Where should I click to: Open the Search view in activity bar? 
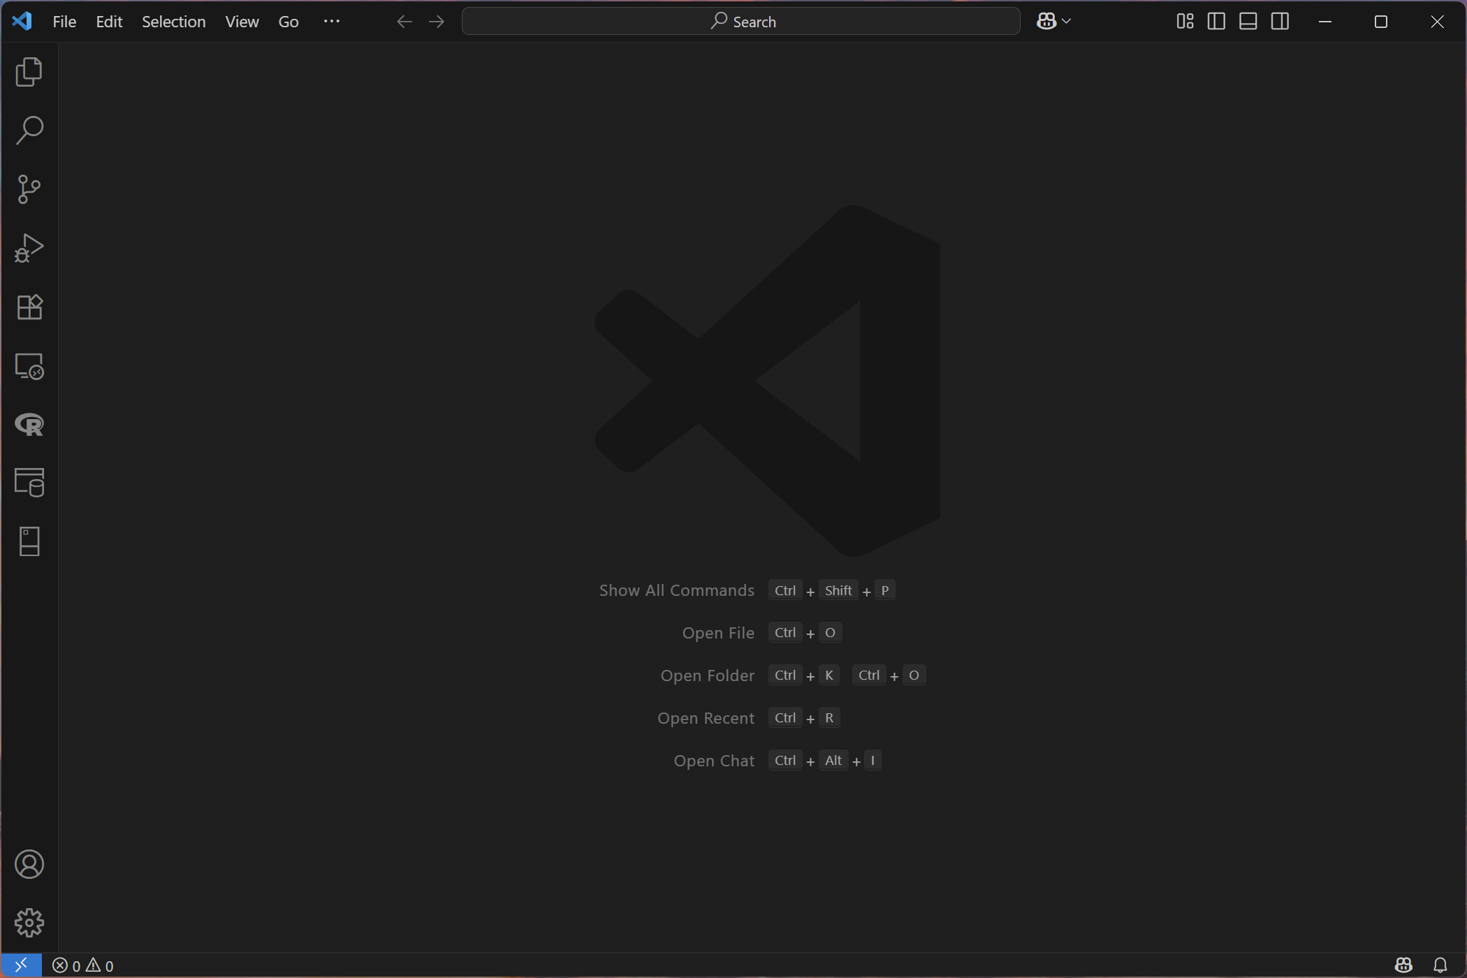coord(29,131)
